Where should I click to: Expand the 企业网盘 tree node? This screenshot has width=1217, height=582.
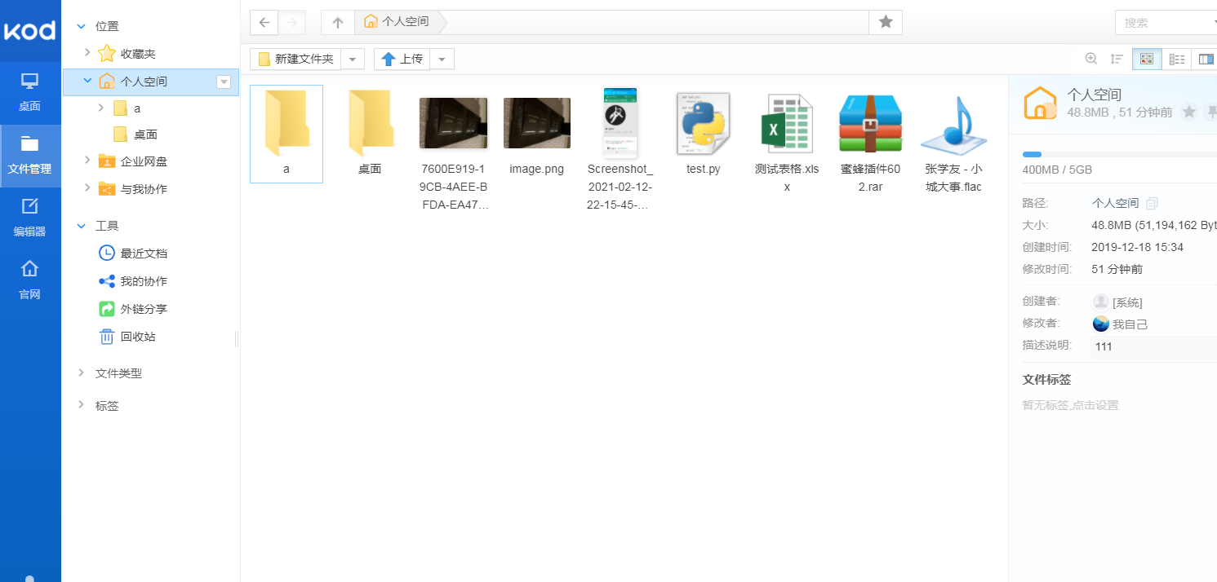(x=87, y=161)
